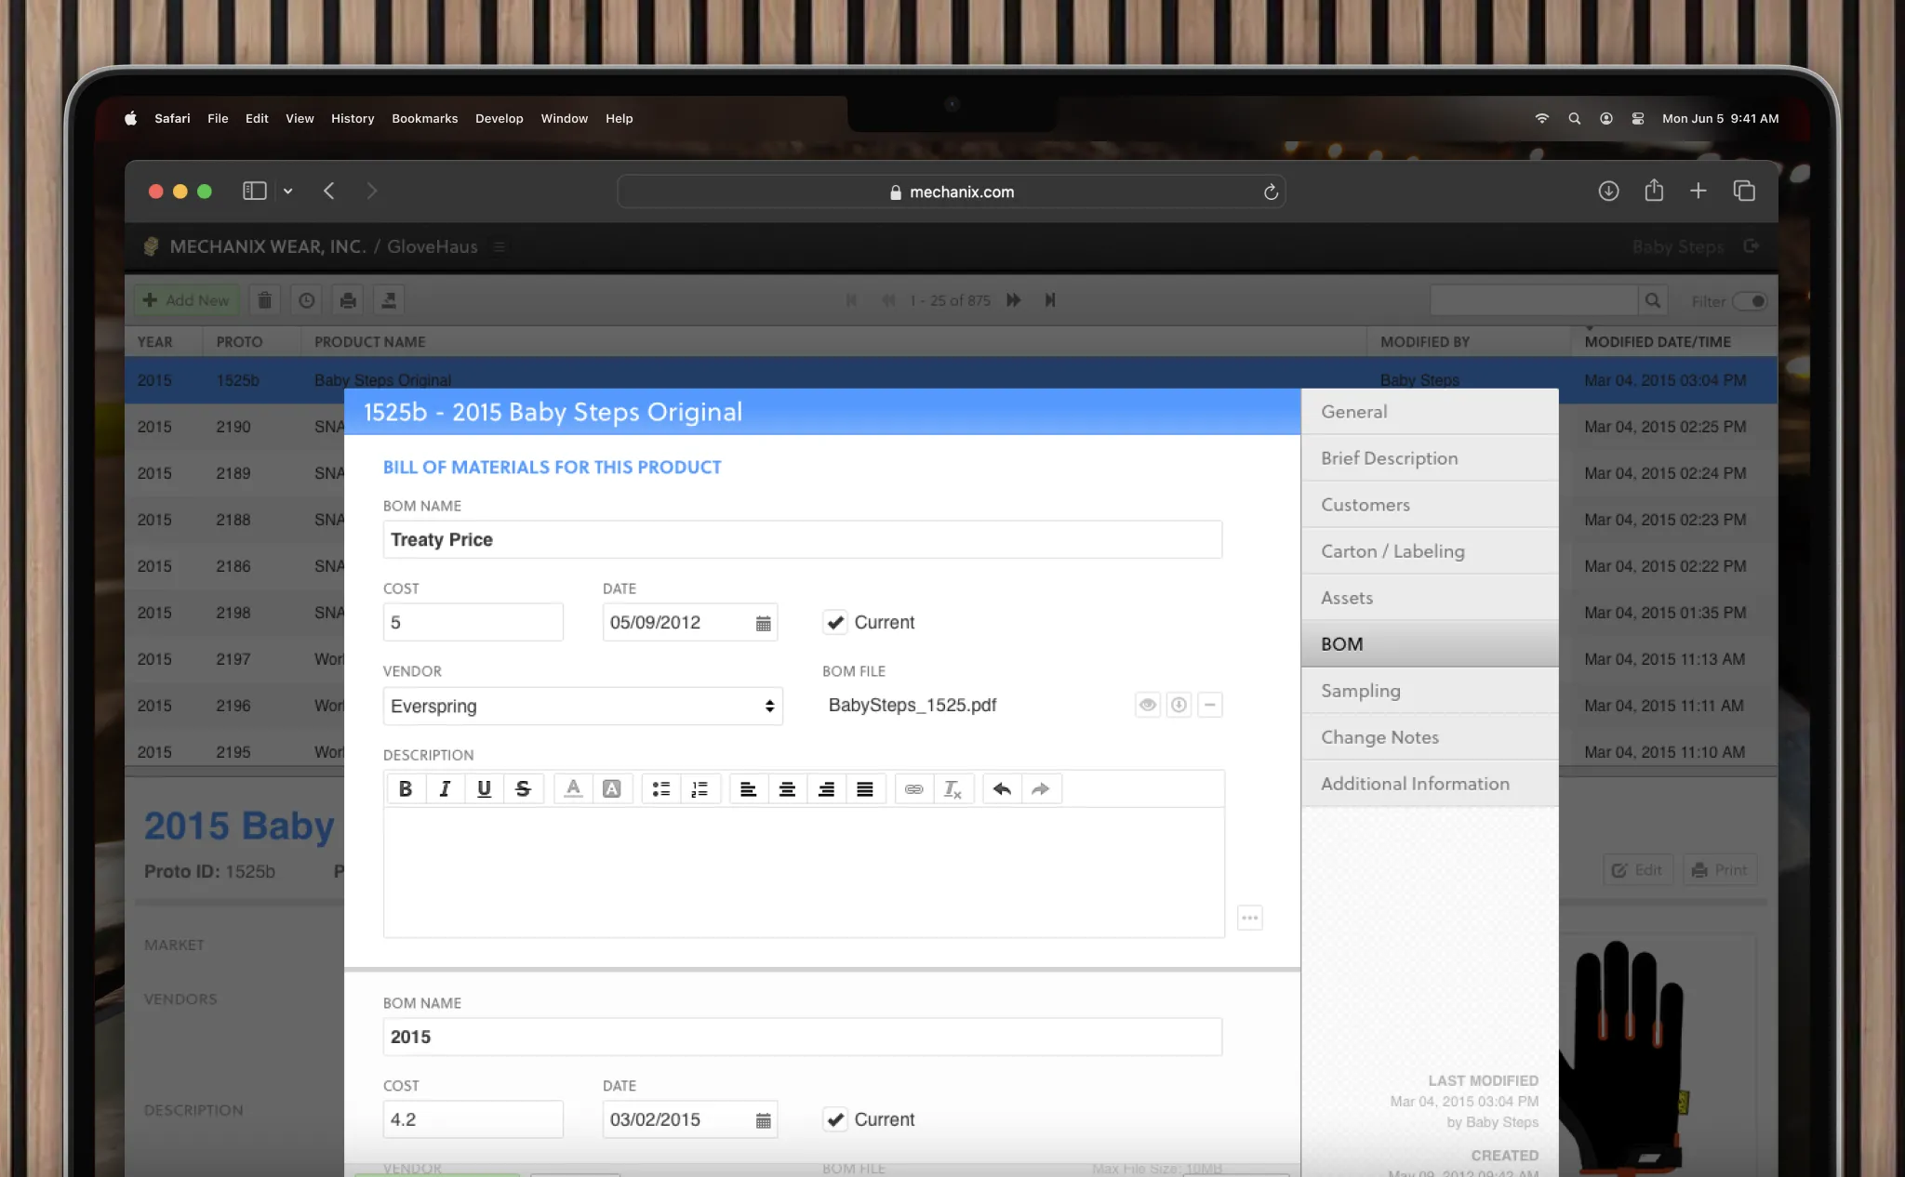Screen dimensions: 1905x1177
Task: Select the Sampling tab
Action: click(x=1430, y=690)
